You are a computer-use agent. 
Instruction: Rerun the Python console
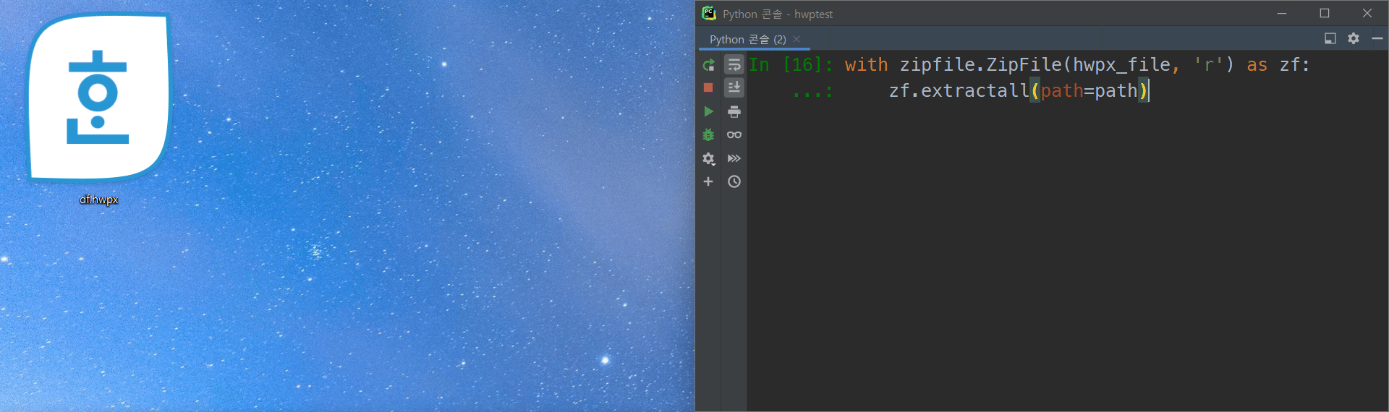click(708, 65)
